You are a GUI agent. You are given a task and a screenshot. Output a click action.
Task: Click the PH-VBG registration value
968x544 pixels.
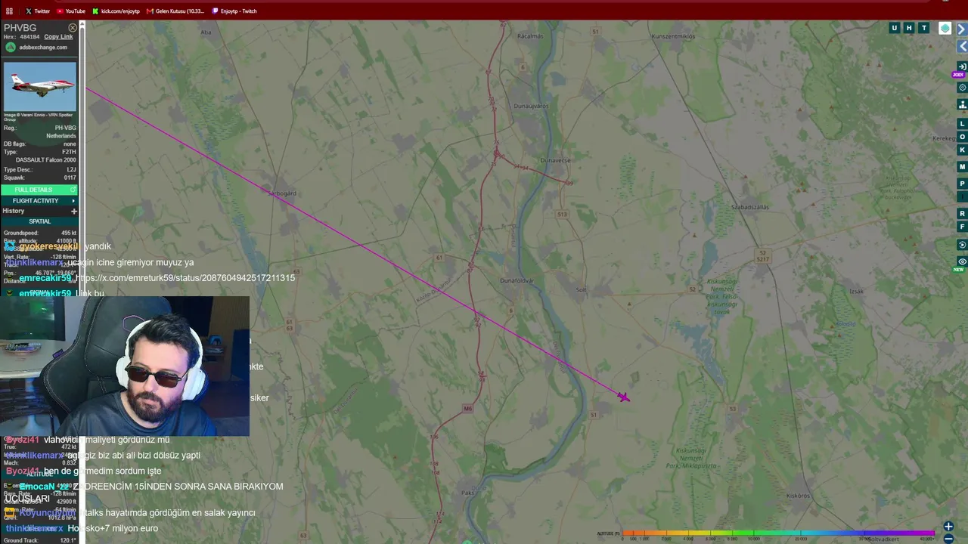pos(66,128)
